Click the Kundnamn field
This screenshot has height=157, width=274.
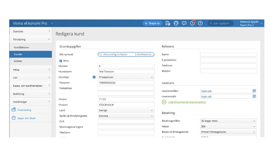126,72
